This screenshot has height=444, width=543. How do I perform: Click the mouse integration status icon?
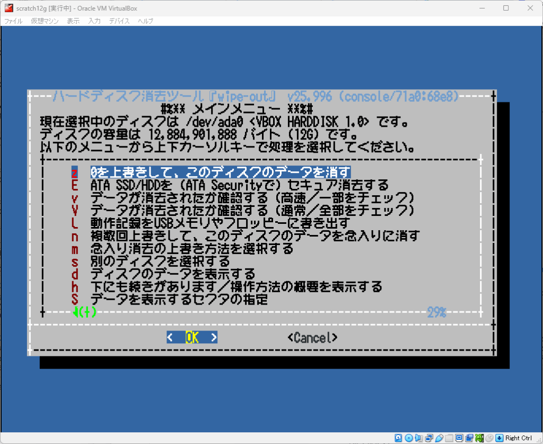(489, 438)
